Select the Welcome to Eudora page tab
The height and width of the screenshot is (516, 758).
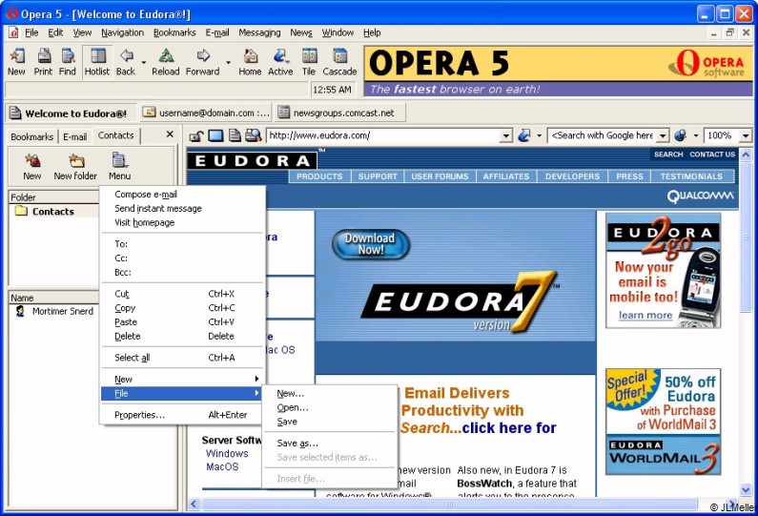[72, 114]
